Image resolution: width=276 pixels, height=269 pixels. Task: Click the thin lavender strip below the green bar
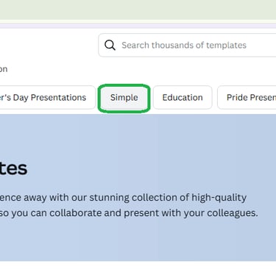tap(138, 26)
